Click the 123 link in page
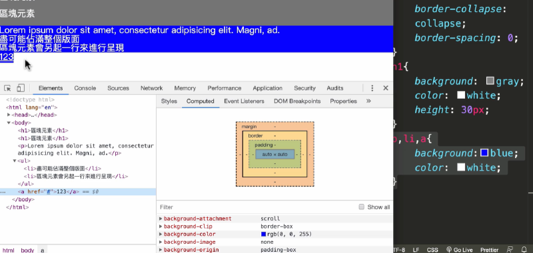The image size is (533, 253). click(7, 57)
